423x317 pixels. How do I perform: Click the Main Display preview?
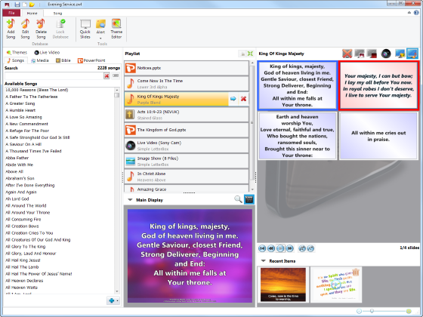coord(190,256)
